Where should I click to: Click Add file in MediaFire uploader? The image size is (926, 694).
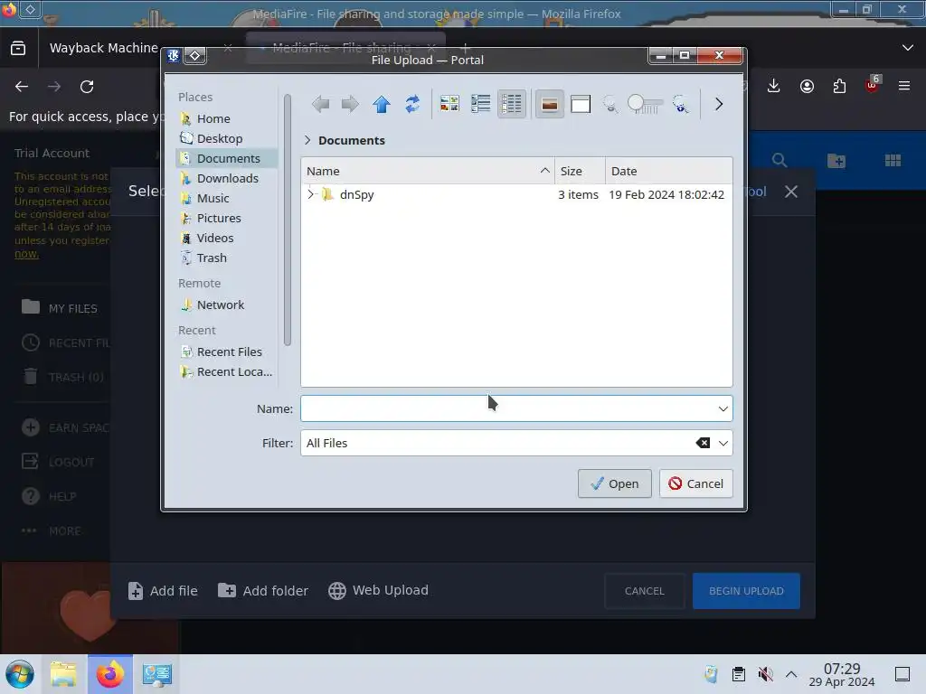tap(163, 591)
